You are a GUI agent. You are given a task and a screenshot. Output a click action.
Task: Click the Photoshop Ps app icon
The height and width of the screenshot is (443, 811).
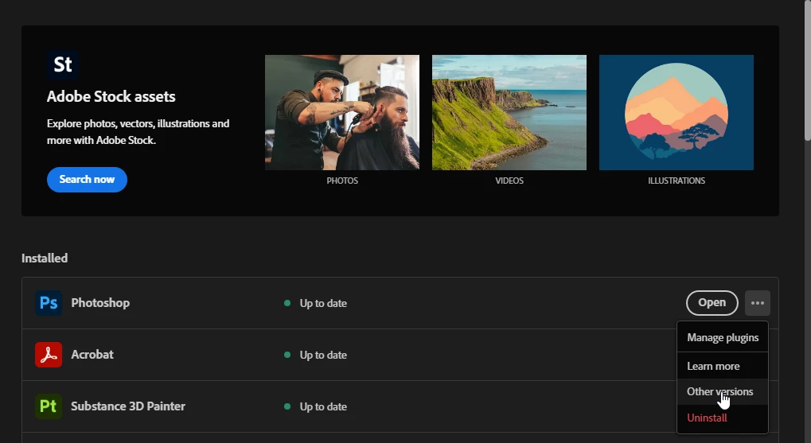point(49,303)
